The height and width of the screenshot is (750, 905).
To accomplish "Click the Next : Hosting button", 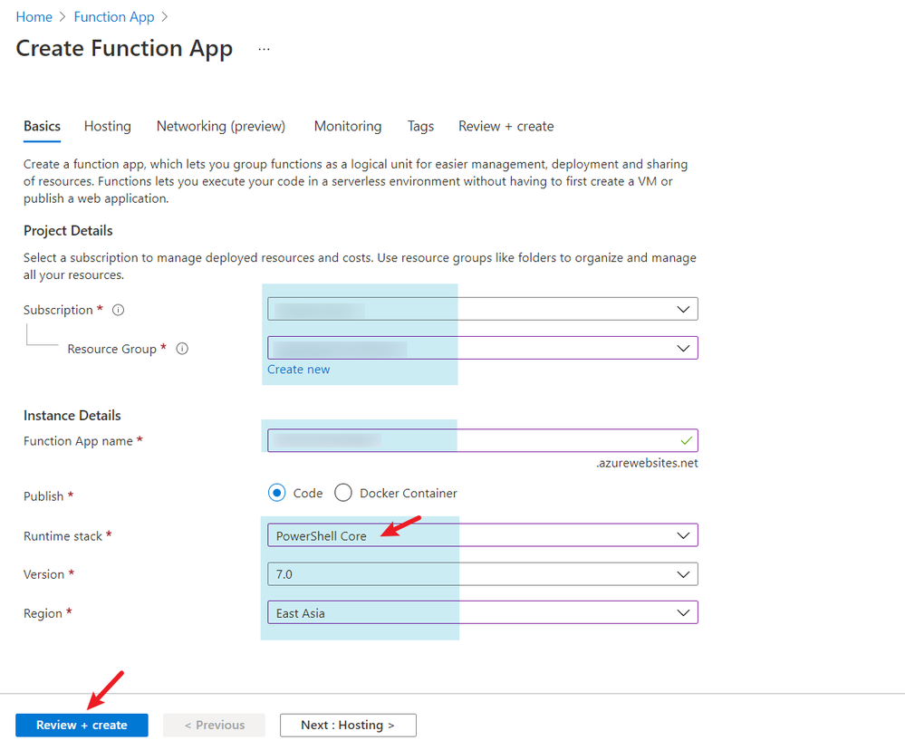I will [348, 726].
